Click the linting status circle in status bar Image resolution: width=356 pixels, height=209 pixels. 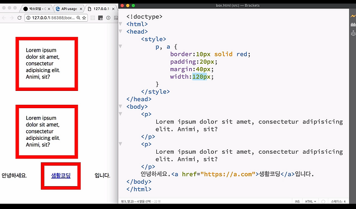coord(323,202)
